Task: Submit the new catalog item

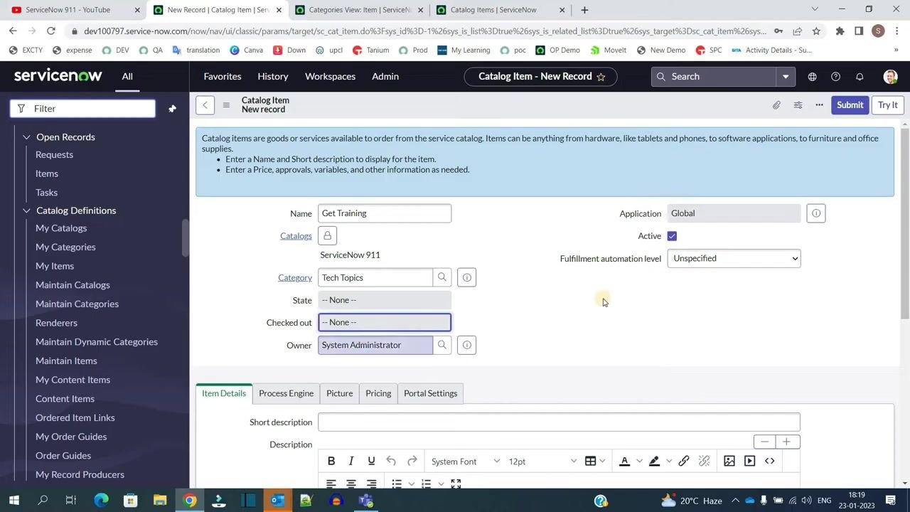Action: click(x=850, y=105)
